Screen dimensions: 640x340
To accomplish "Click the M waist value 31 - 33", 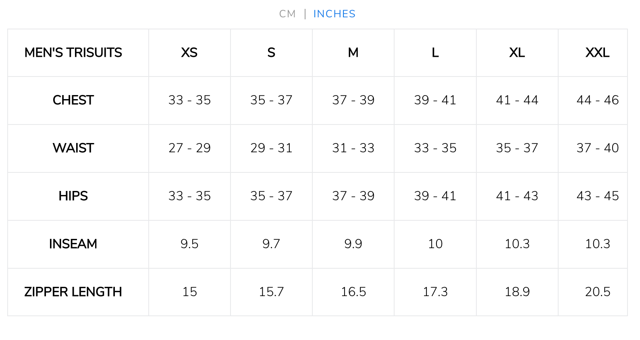I will [353, 148].
